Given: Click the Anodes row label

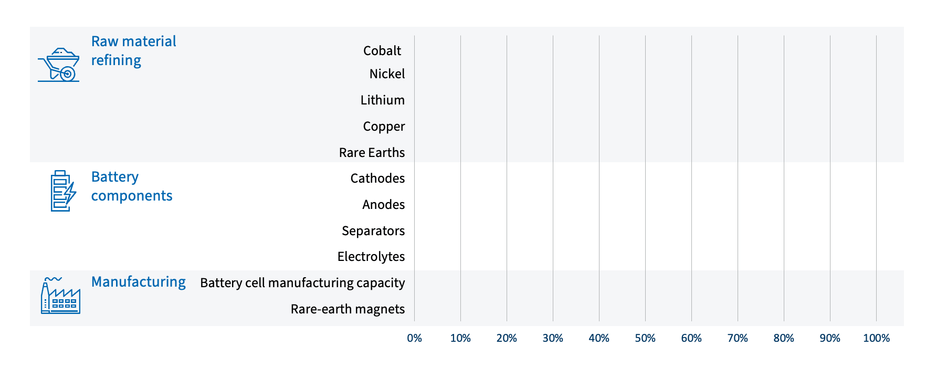Looking at the screenshot, I should pos(383,205).
